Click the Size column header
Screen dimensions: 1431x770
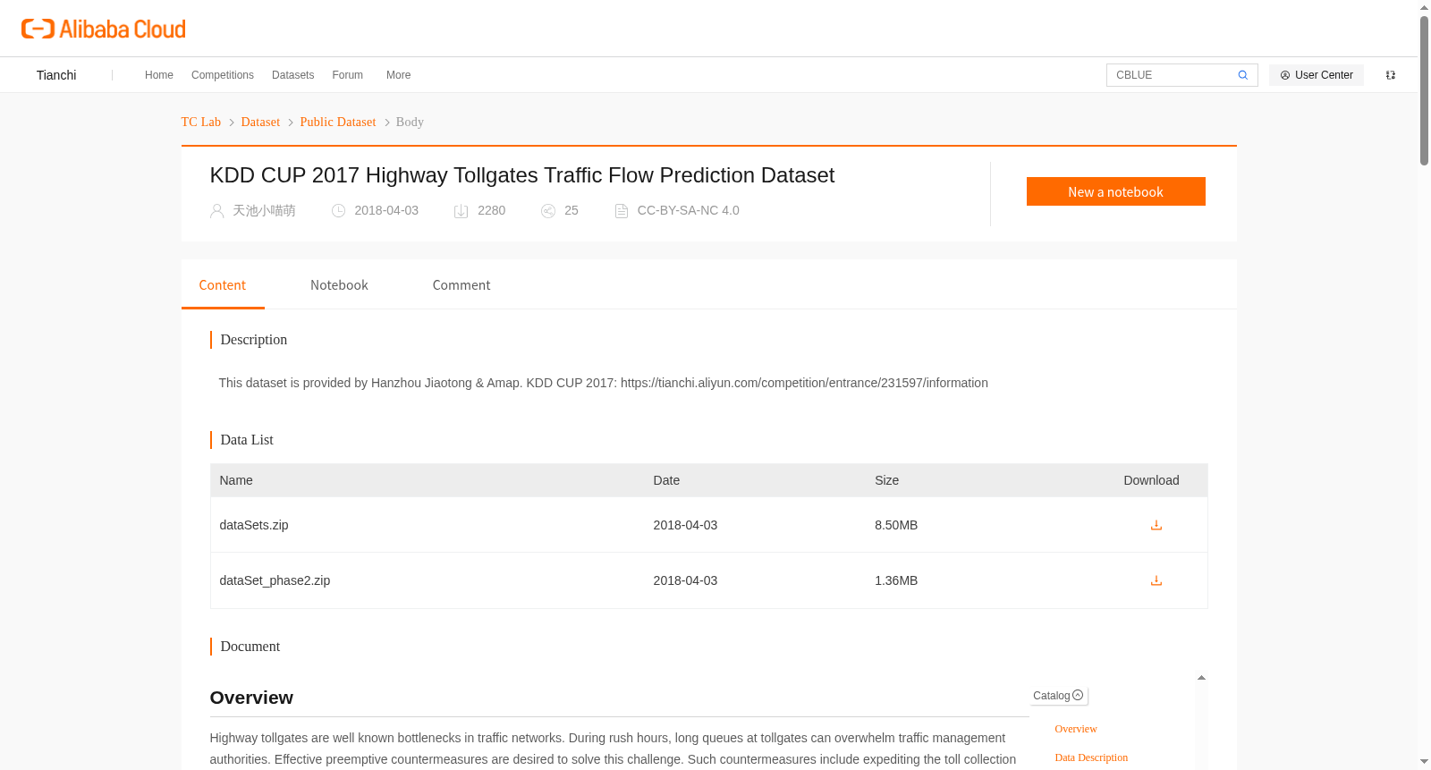click(x=887, y=480)
